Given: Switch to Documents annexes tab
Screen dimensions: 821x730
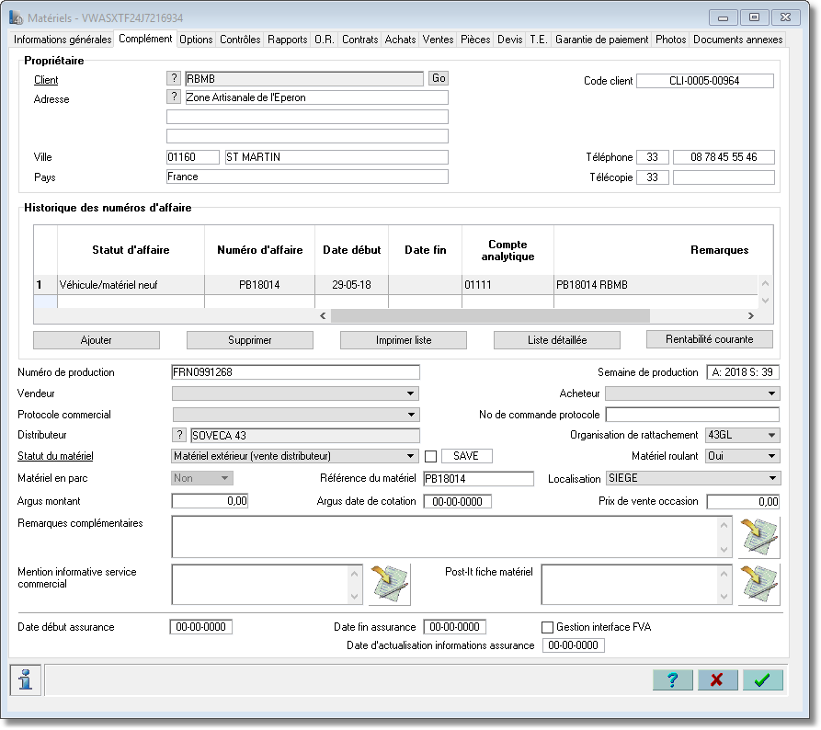Looking at the screenshot, I should point(737,40).
